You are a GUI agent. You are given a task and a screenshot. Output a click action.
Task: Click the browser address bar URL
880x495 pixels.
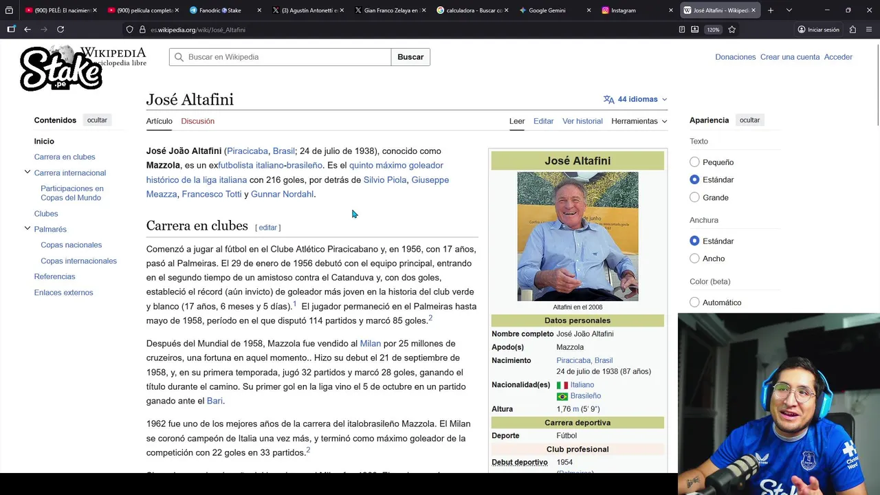198,30
